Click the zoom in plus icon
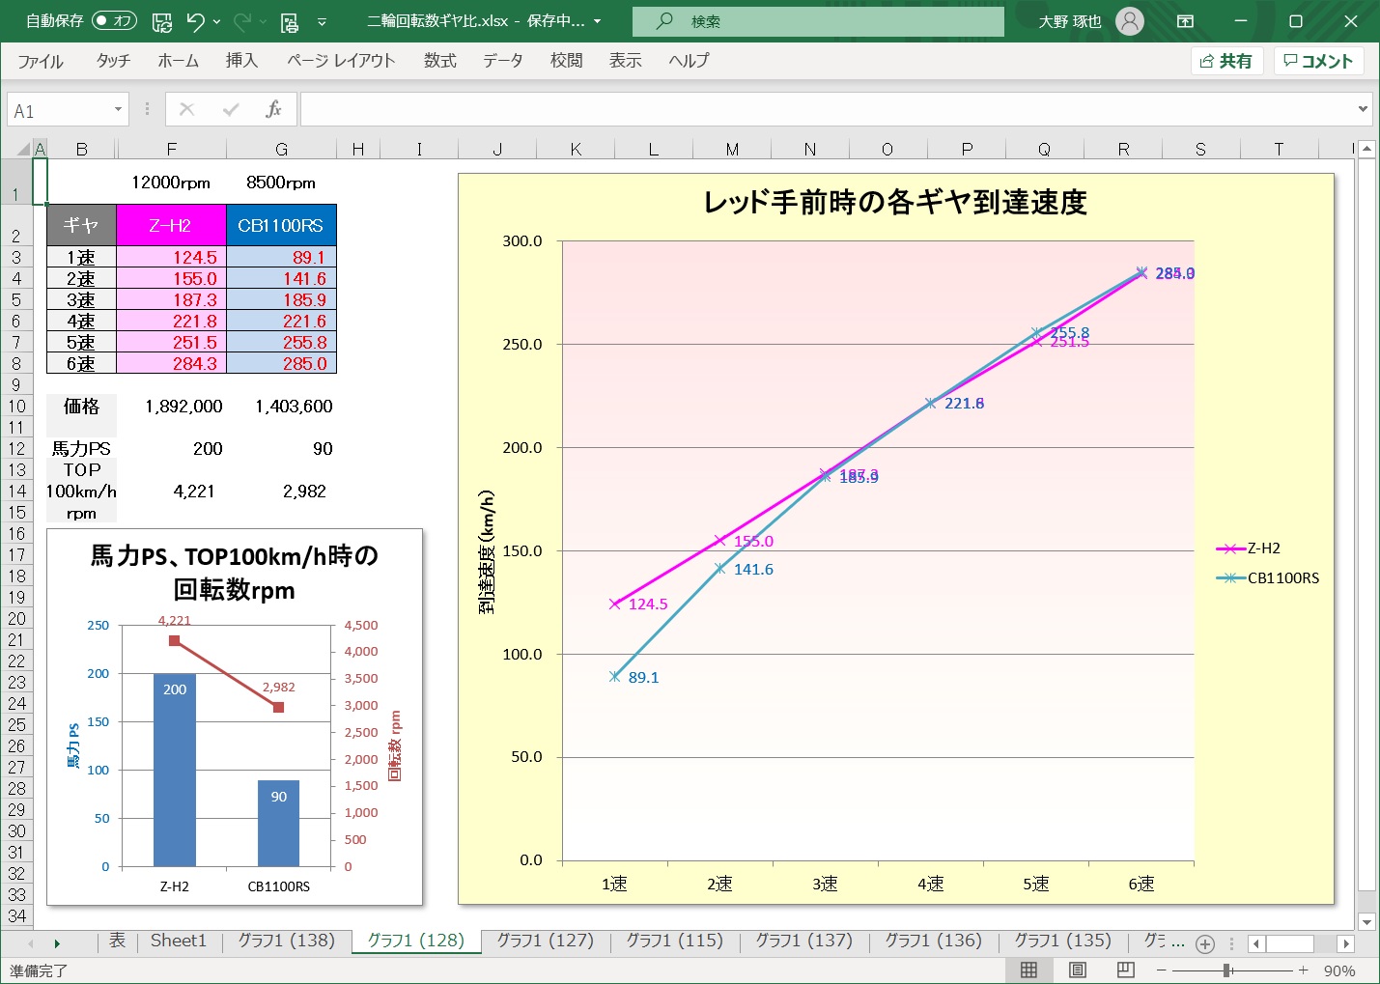The height and width of the screenshot is (984, 1380). [1303, 970]
